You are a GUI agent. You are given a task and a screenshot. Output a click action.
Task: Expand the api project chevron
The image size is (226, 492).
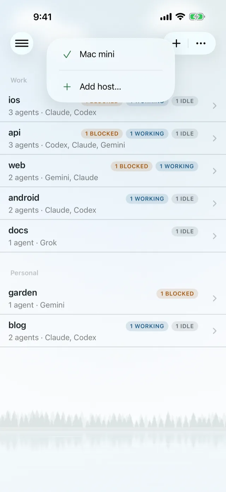pyautogui.click(x=214, y=138)
